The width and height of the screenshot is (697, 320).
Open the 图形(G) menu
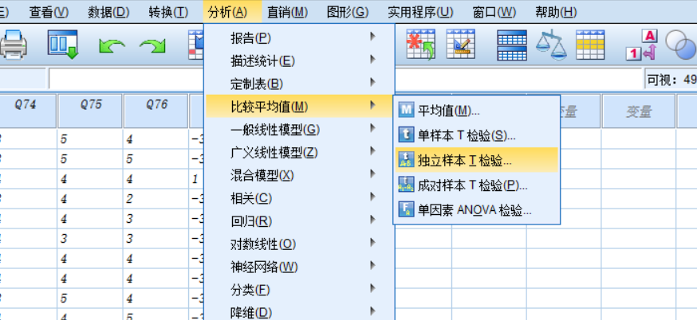pyautogui.click(x=348, y=12)
